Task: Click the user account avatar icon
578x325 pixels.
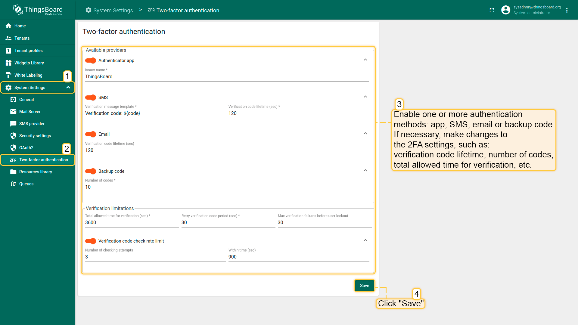Action: click(506, 10)
